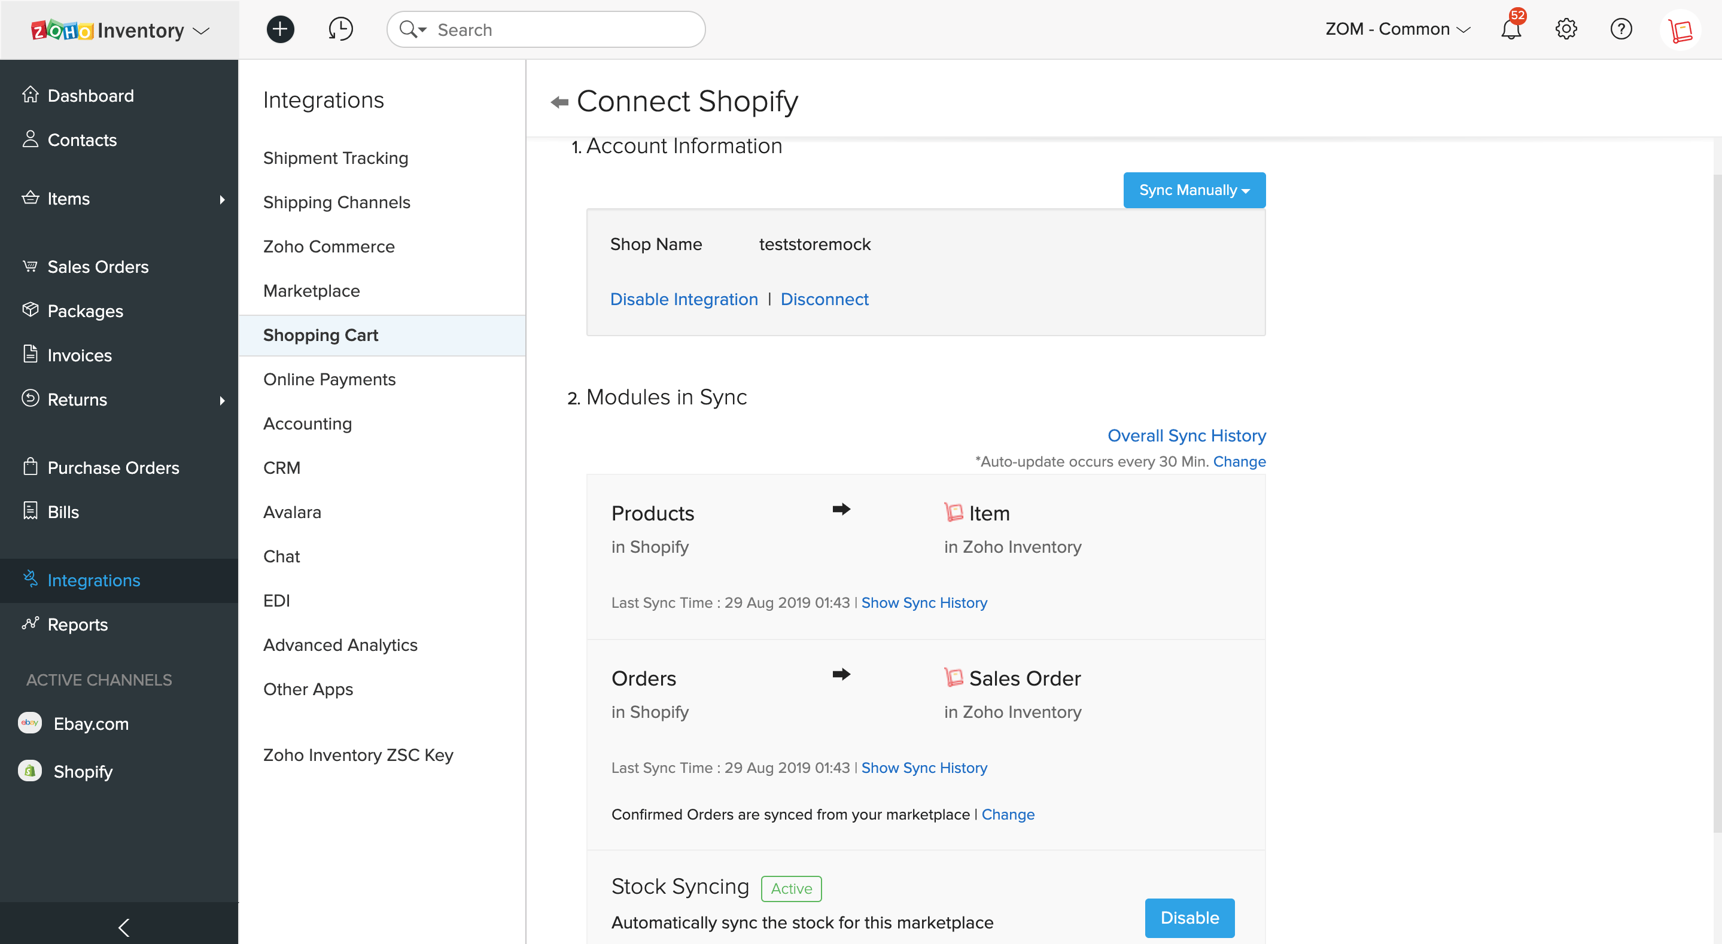The height and width of the screenshot is (944, 1722).
Task: Click the quick create plus icon
Action: pos(280,29)
